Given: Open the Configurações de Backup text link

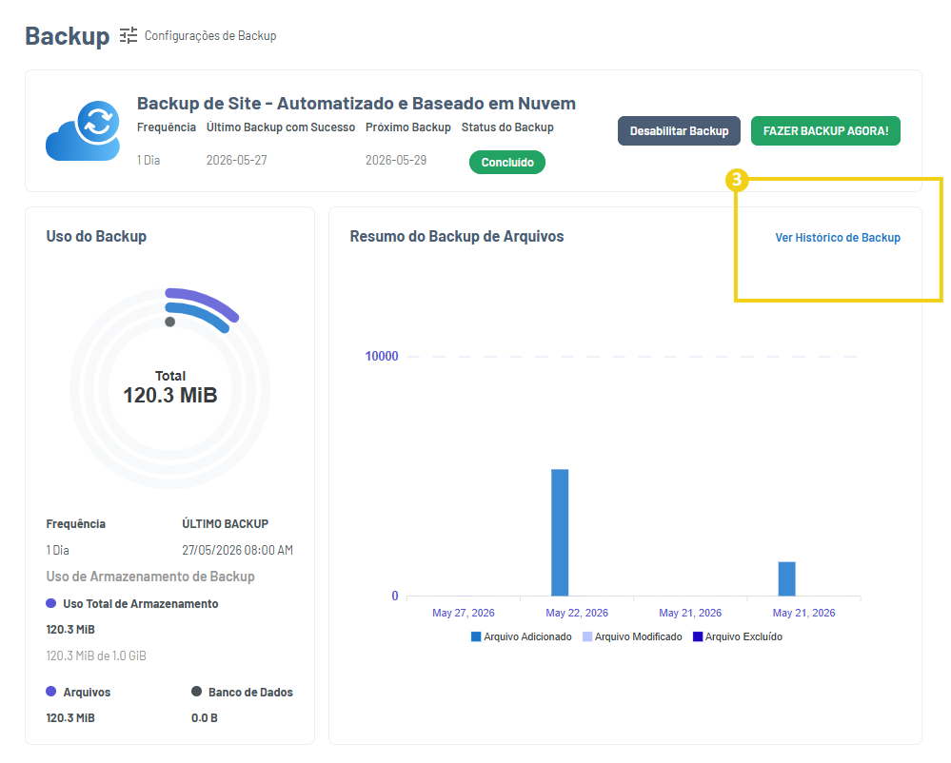Looking at the screenshot, I should click(210, 36).
